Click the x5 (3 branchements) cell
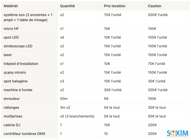Screen dimensions: 191x140 click(x=77, y=117)
